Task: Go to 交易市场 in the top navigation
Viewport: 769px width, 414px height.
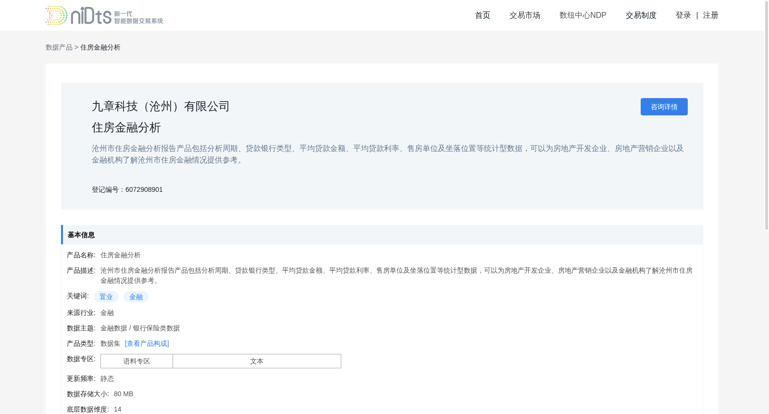Action: [525, 15]
